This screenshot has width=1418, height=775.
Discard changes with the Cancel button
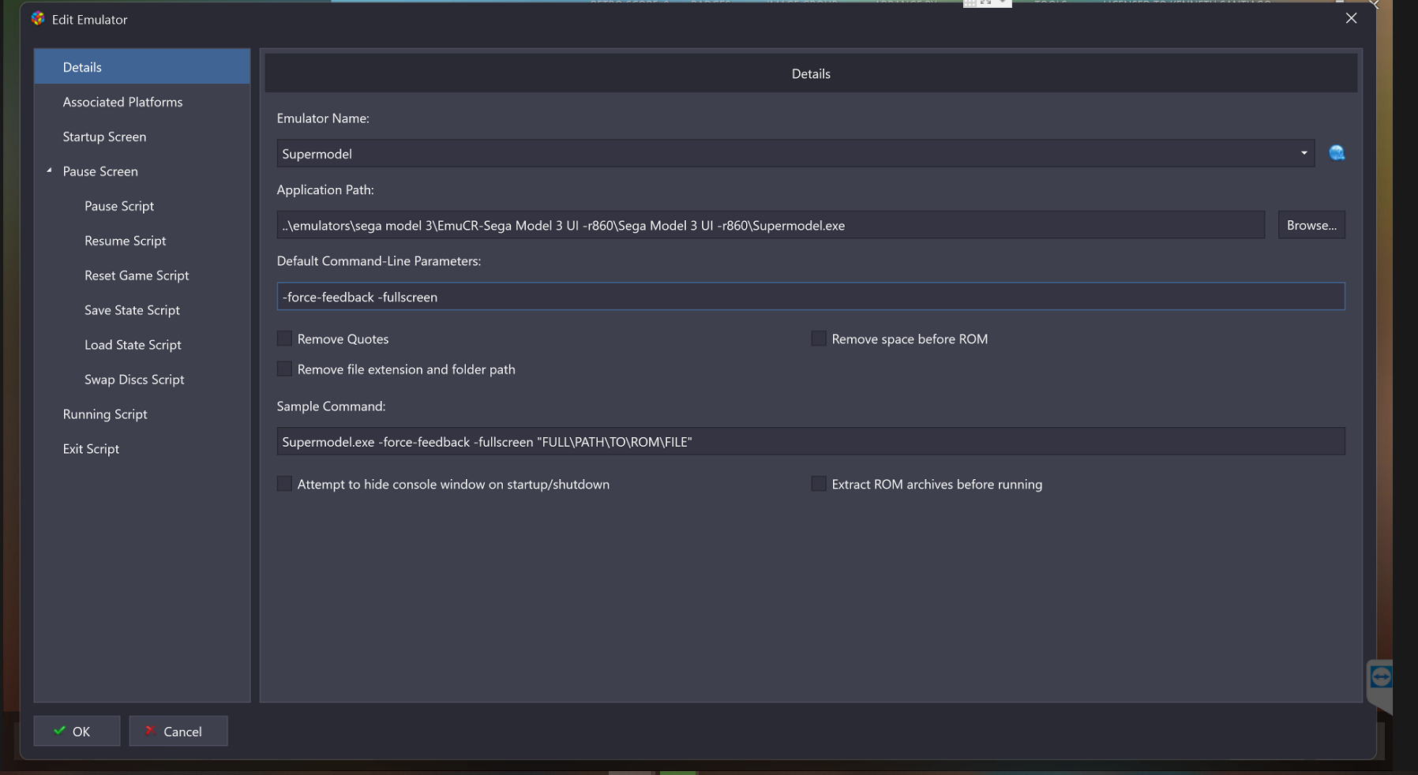(178, 731)
